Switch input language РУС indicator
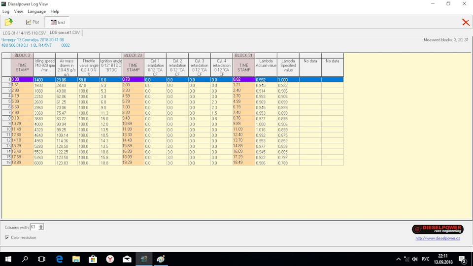 click(425, 259)
